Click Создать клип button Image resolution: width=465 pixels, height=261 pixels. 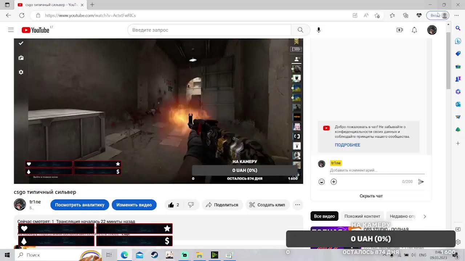[268, 205]
